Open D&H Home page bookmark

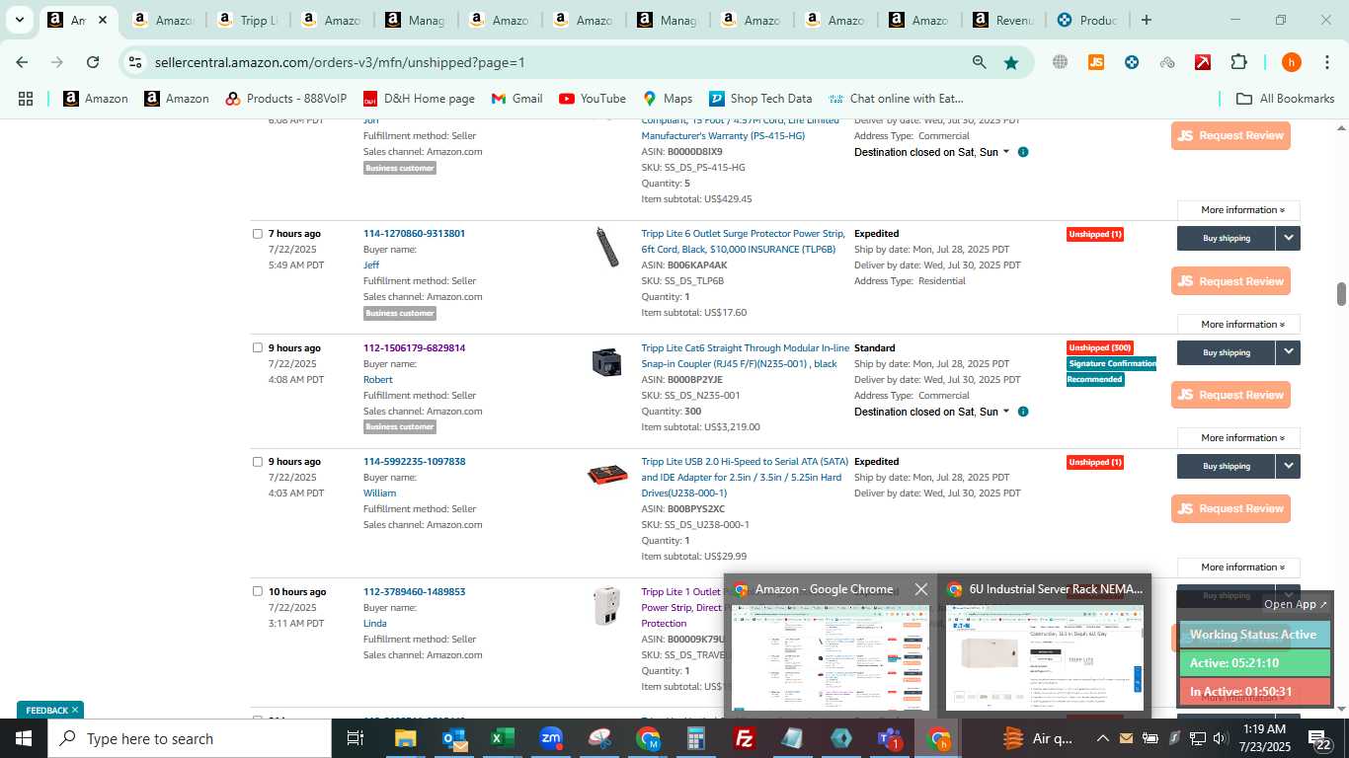[x=419, y=99]
